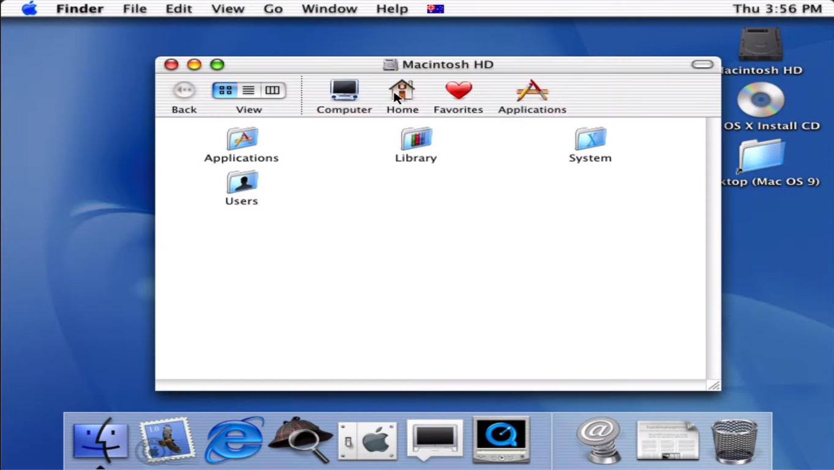
Task: Open the newspaper document in the Dock
Action: tap(667, 439)
